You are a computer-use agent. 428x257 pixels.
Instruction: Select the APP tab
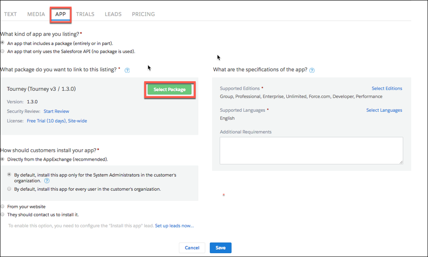(61, 14)
